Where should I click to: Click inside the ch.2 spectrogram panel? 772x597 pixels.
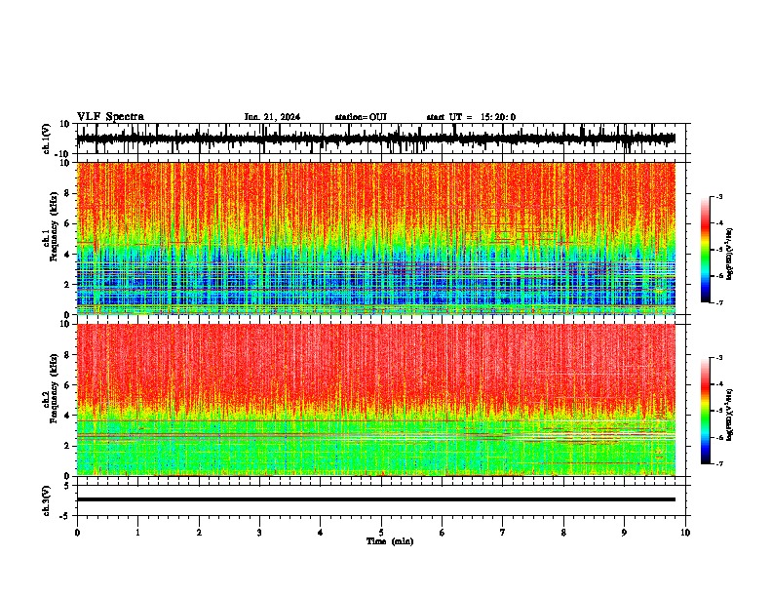[x=376, y=400]
